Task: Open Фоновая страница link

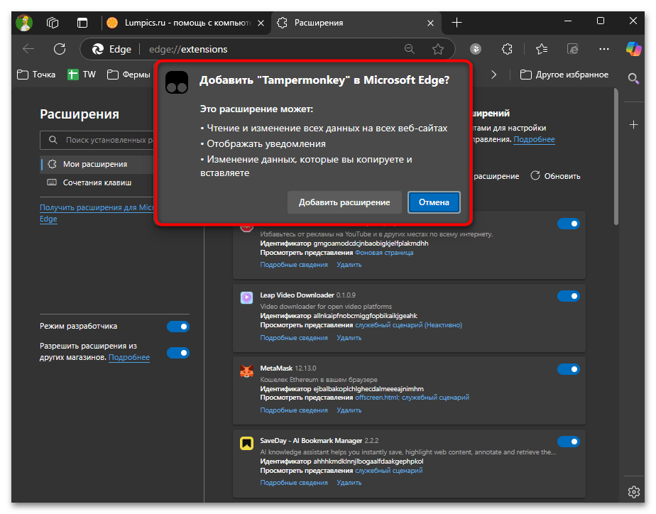Action: click(384, 253)
